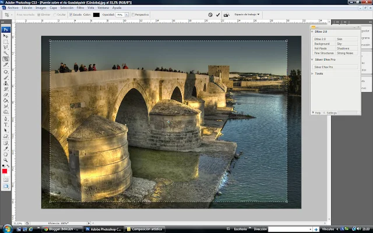This screenshot has height=233, width=373.
Task: Collapse the Silver Efex Pro section
Action: [312, 59]
